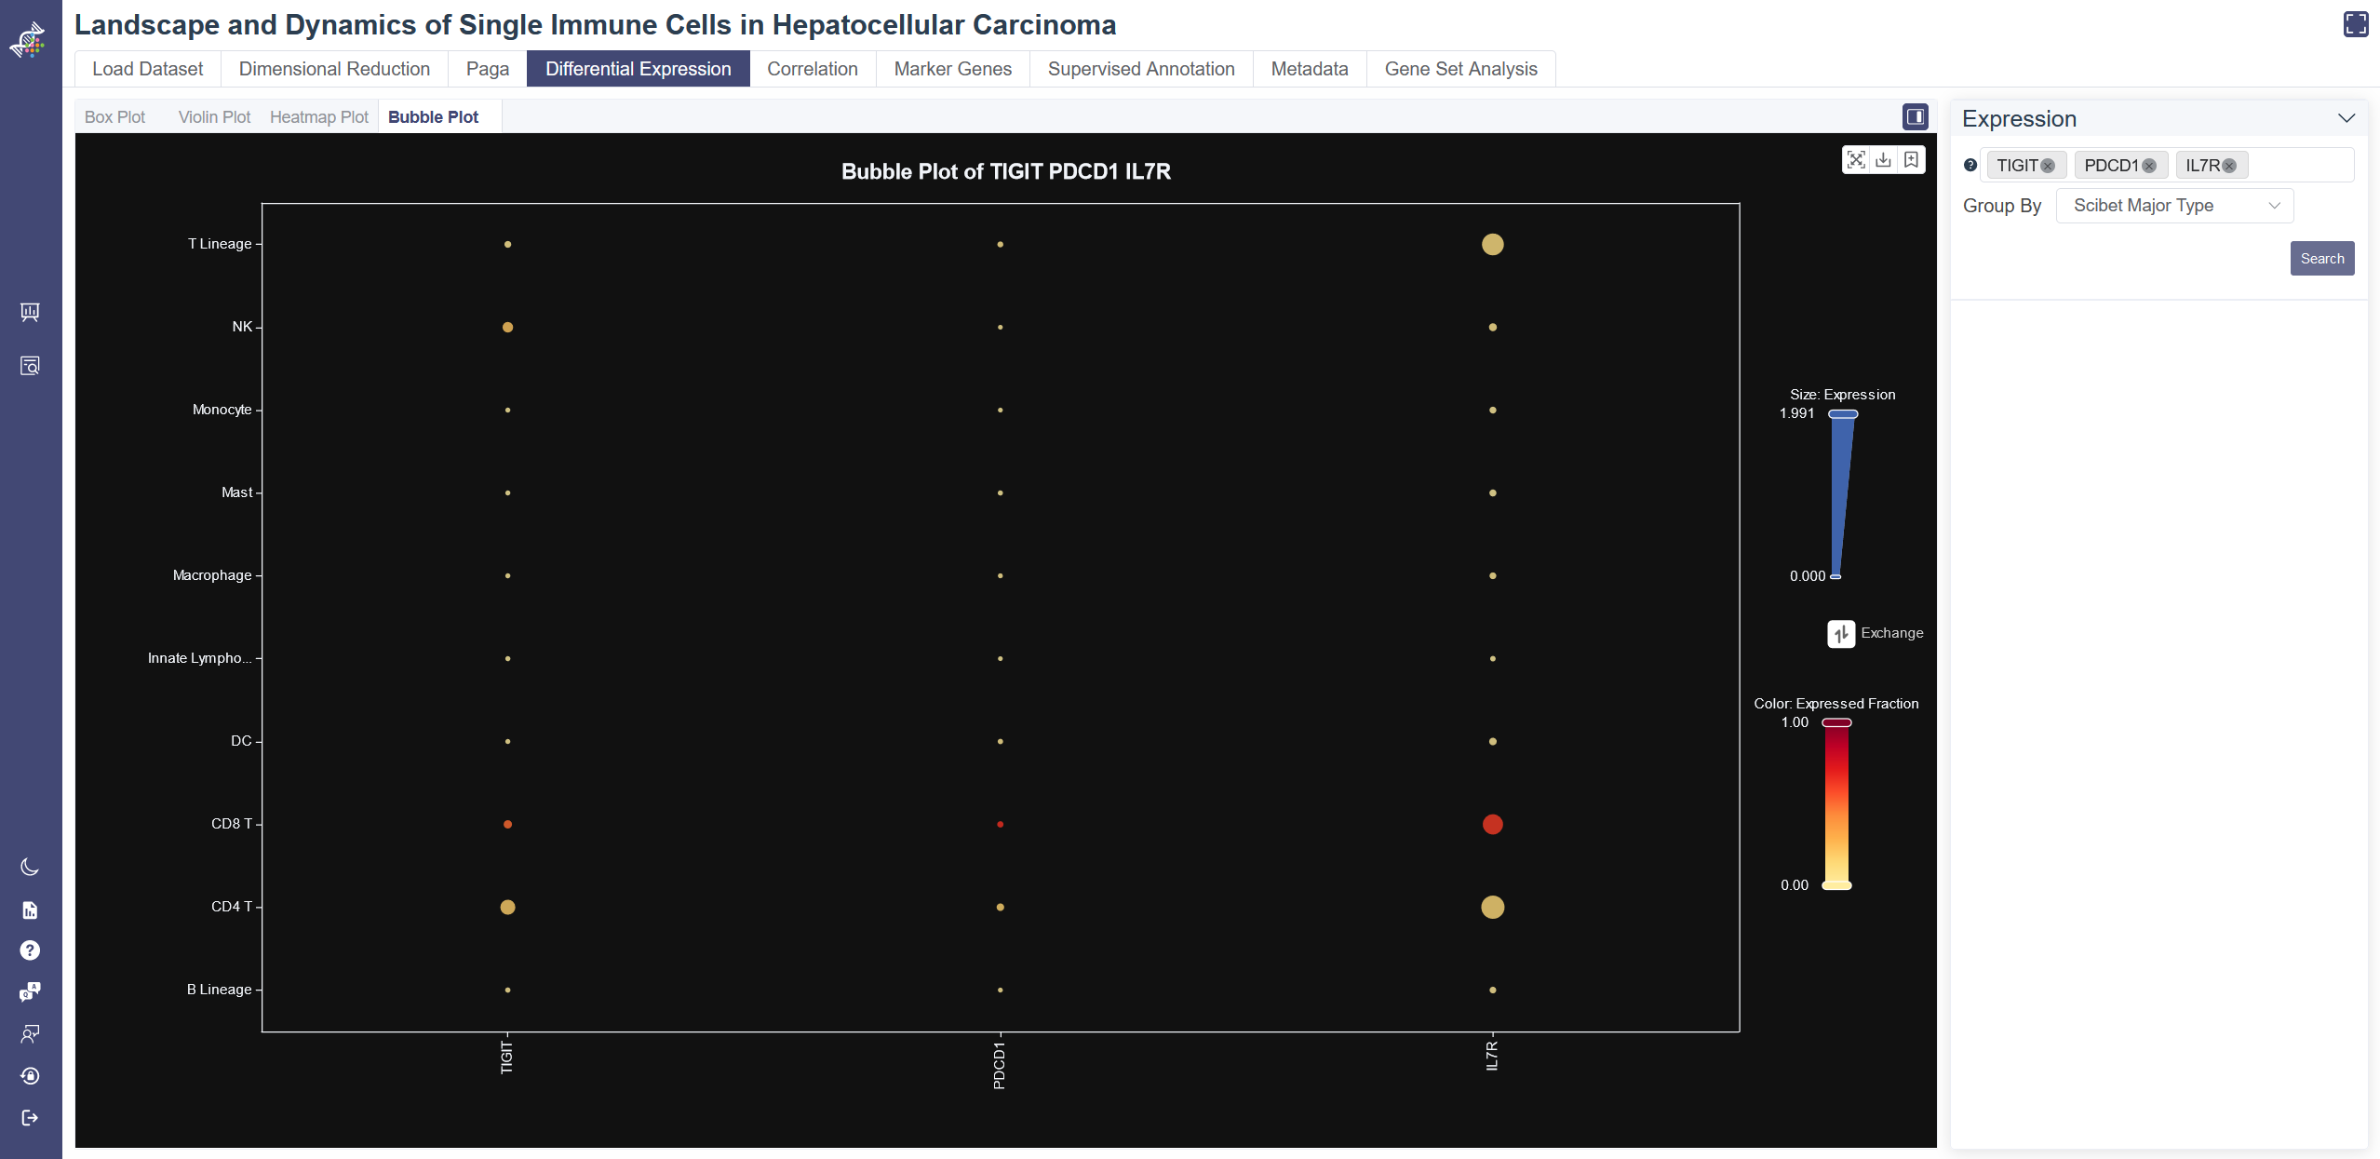Open the report file icon in sidebar
Screen dimensions: 2380x1159
click(30, 910)
